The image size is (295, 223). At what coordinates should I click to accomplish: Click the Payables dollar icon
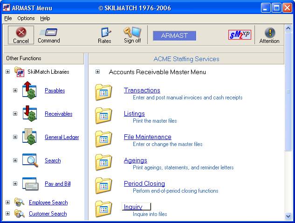point(29,90)
